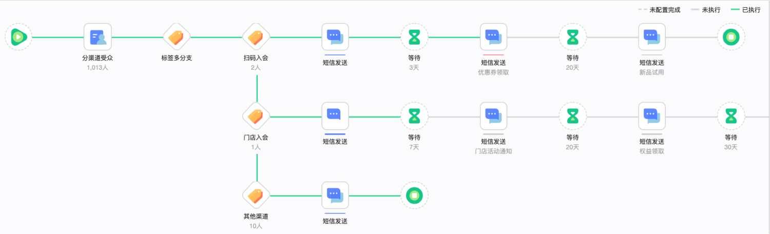
Task: Click the 1,013人 audience count
Action: coord(98,68)
